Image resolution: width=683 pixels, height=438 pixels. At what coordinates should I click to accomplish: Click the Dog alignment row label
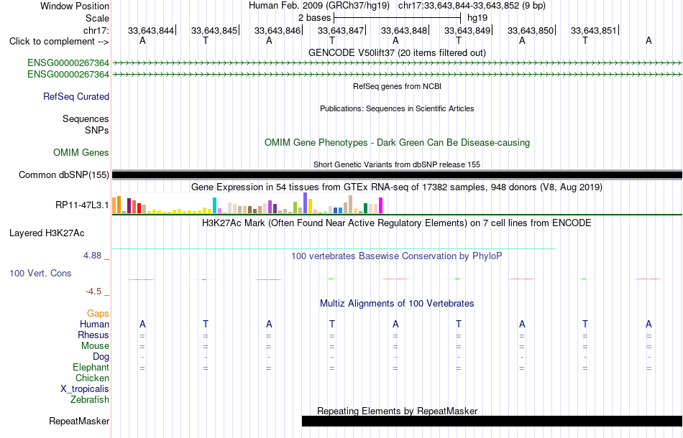101,357
